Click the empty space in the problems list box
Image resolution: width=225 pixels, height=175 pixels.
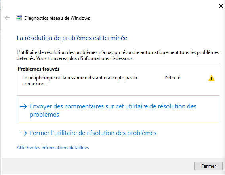tap(118, 90)
